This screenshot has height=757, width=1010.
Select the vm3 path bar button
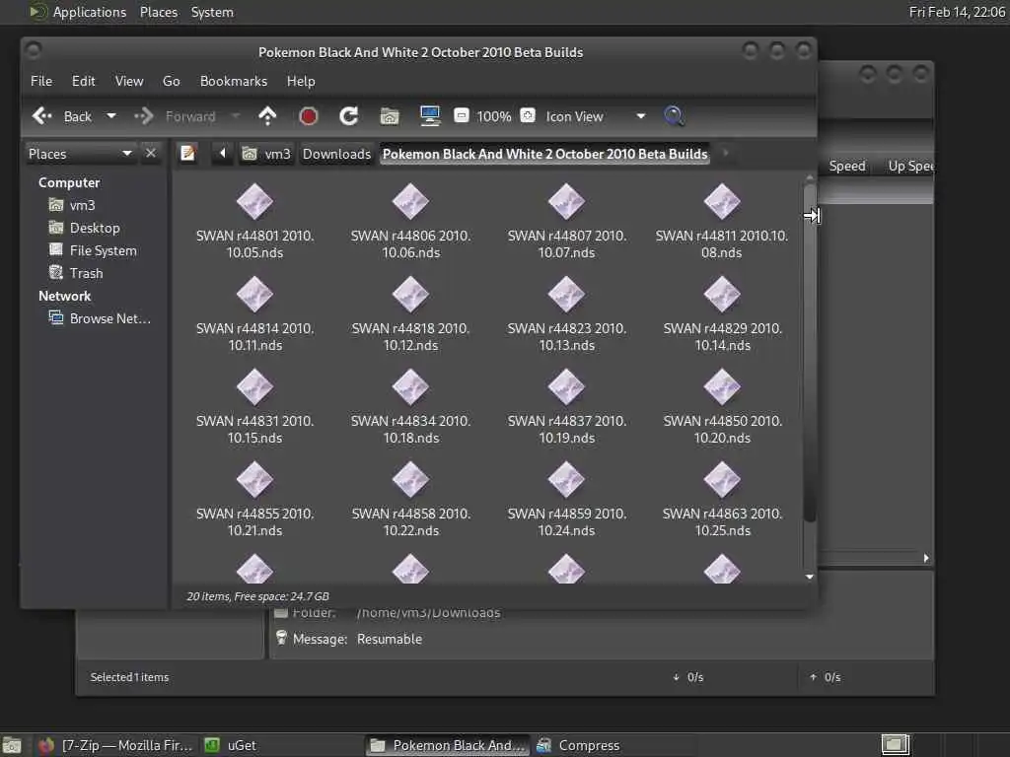tap(266, 154)
